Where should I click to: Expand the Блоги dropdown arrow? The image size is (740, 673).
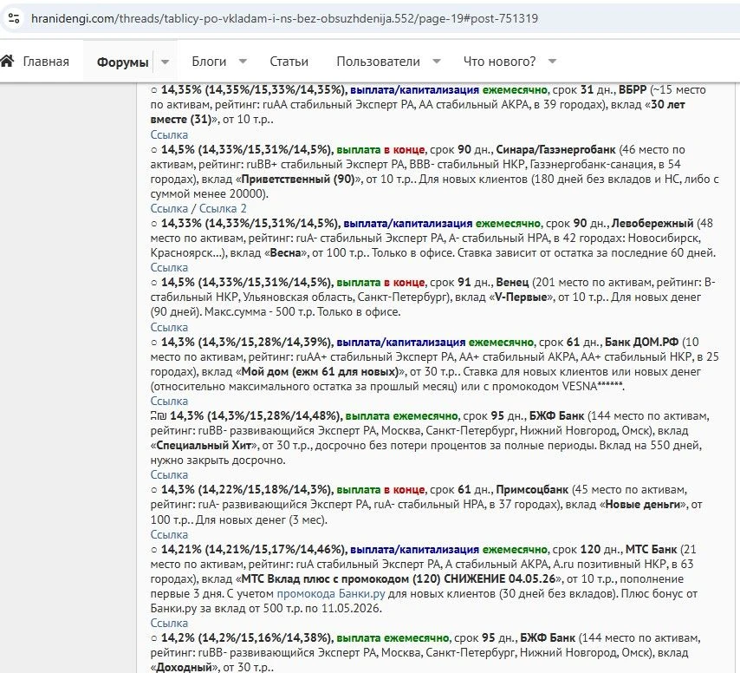click(x=243, y=61)
